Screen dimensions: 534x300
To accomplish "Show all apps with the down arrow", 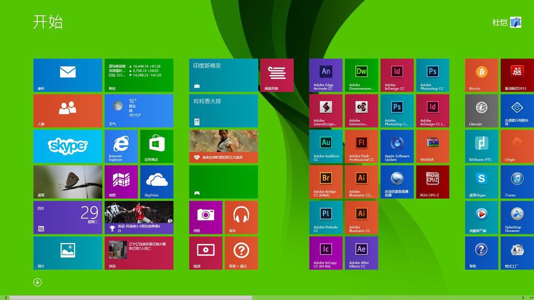I will coord(37,282).
